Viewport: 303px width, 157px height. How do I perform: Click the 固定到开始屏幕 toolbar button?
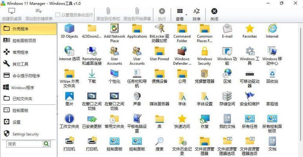tap(137, 15)
